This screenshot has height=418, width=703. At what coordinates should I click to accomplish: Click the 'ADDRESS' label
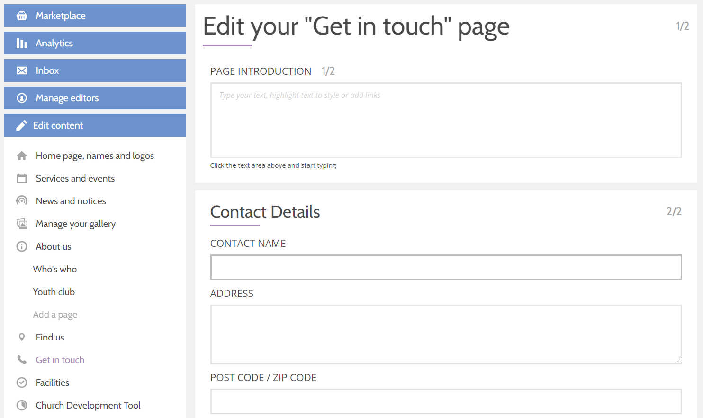click(x=232, y=294)
